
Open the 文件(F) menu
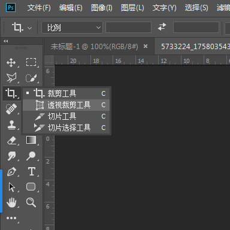(39, 8)
